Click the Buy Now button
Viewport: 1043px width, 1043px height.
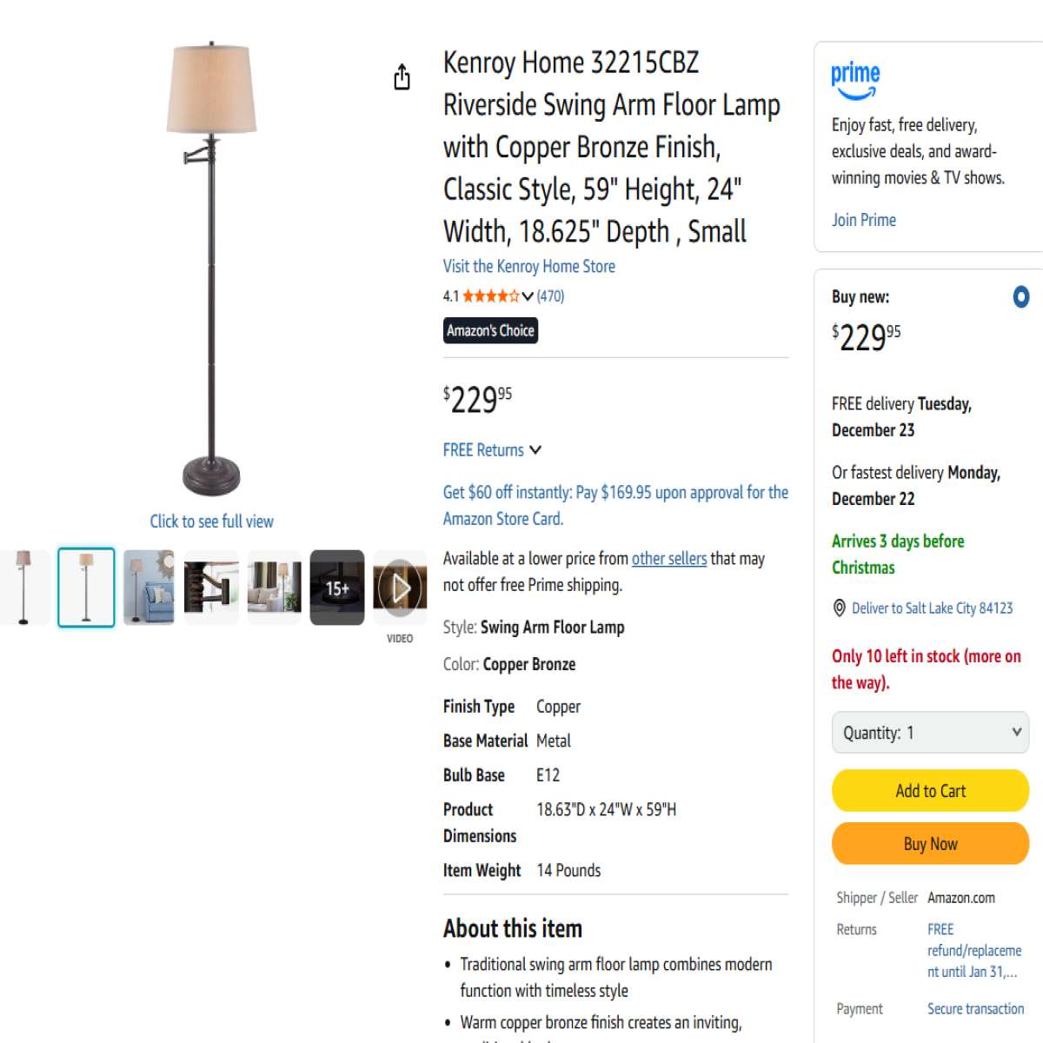coord(931,844)
